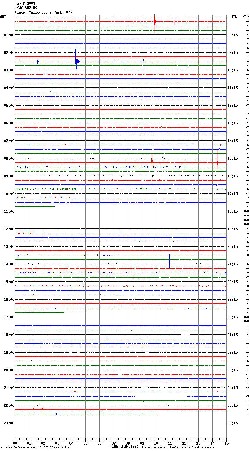The height and width of the screenshot is (451, 250).
Task: Click the "Traces clipped at plus/minus 5 vertical divisions" note
Action: coord(178,447)
